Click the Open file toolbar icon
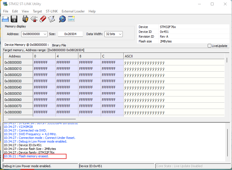232x170 pixels. [x=6, y=19]
